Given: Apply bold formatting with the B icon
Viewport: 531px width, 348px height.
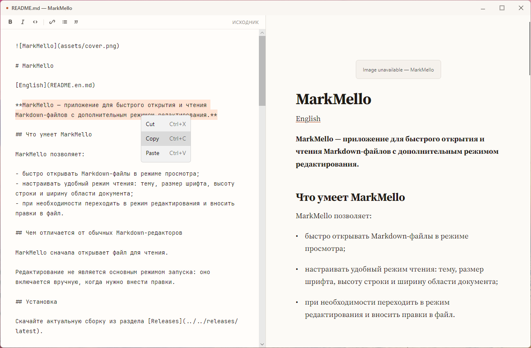Looking at the screenshot, I should click(x=10, y=22).
